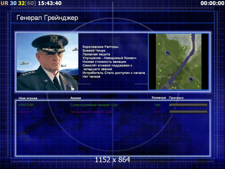Click the text 'Улучшение - Невидимый Команч'
Viewport: 225px width, 169px height.
pos(109,58)
